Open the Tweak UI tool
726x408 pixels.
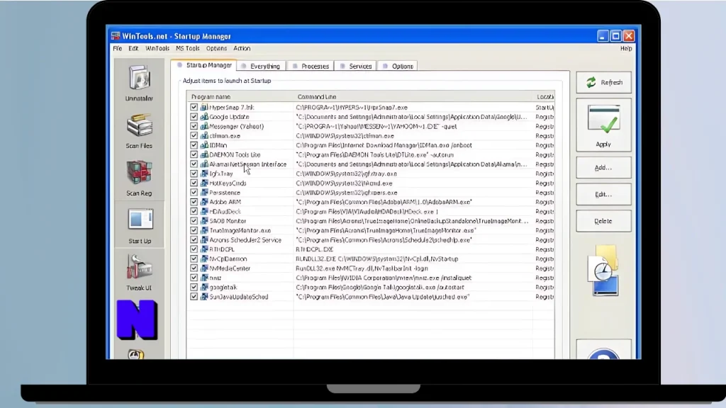tap(139, 273)
